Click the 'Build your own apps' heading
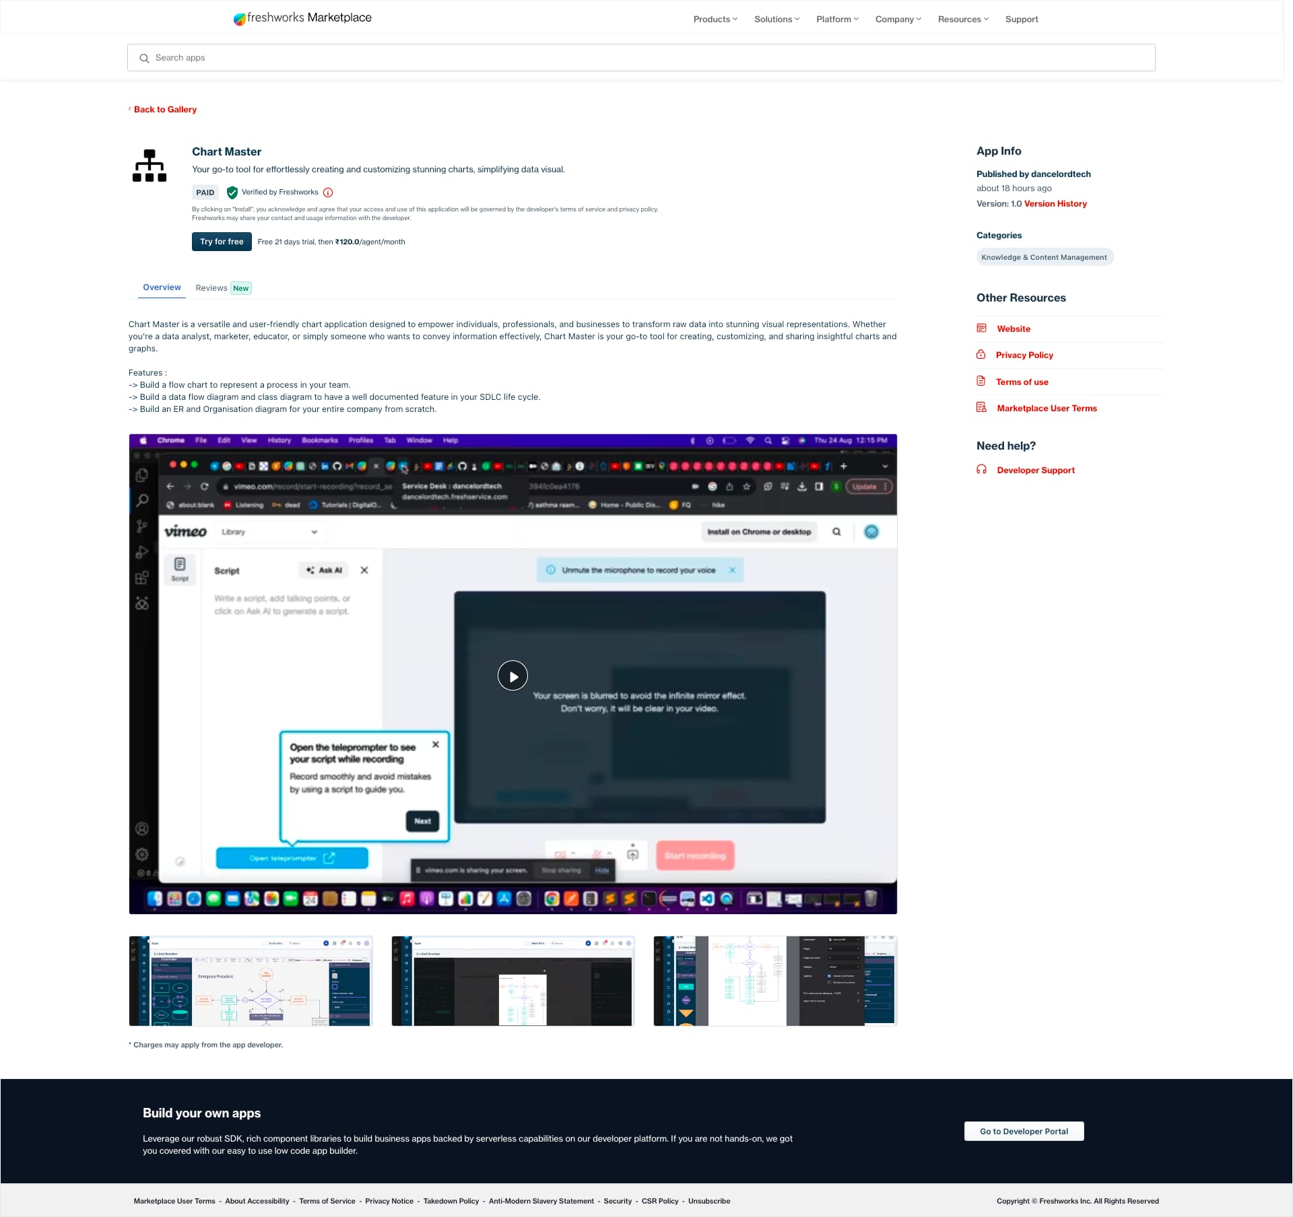1293x1217 pixels. pos(201,1113)
